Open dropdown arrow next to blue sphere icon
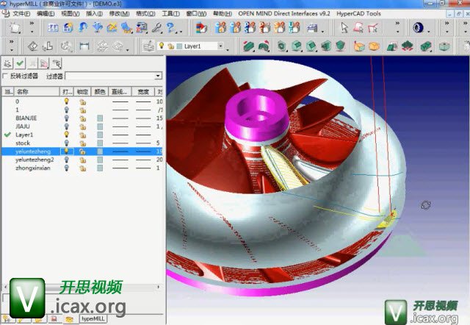Image resolution: width=470 pixels, height=325 pixels. click(429, 31)
